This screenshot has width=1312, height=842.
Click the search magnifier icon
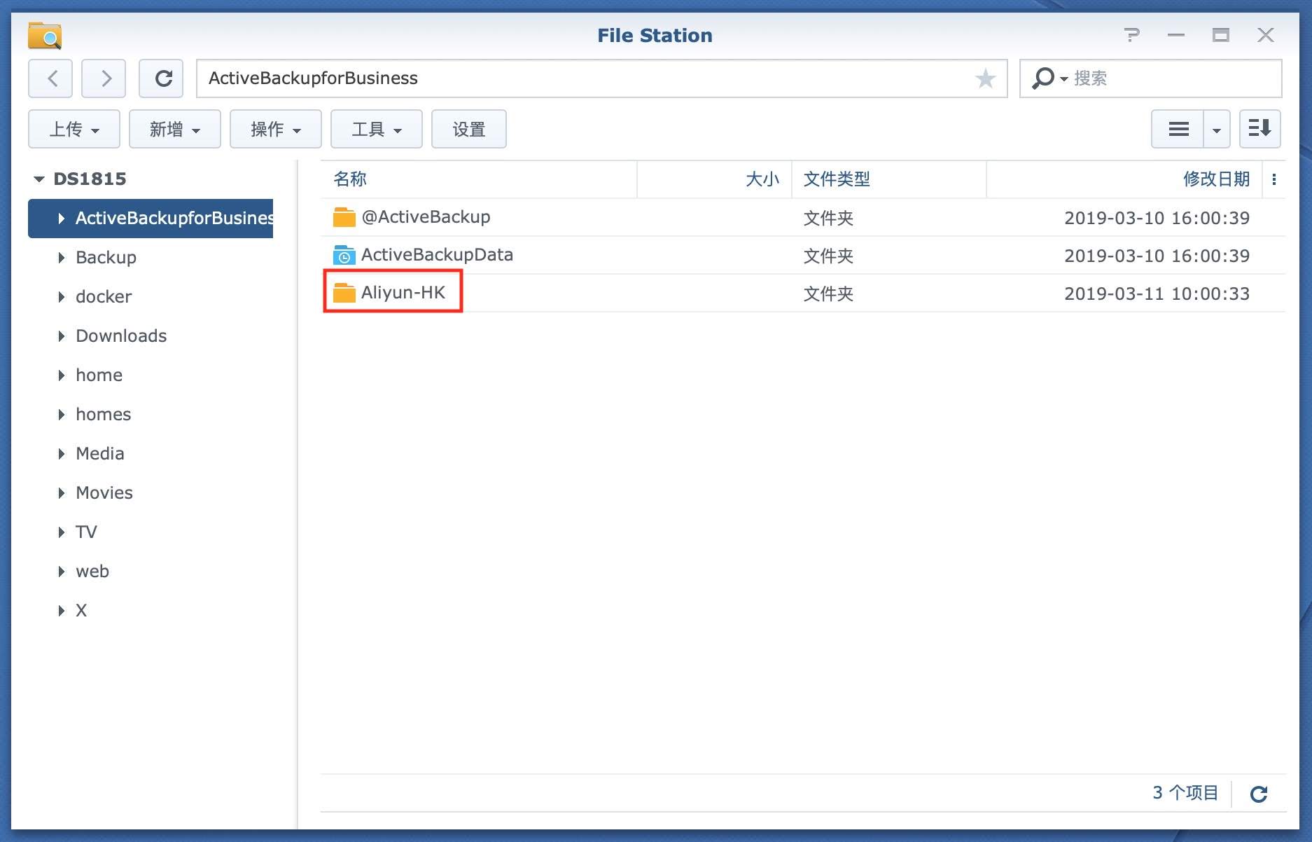tap(1043, 78)
